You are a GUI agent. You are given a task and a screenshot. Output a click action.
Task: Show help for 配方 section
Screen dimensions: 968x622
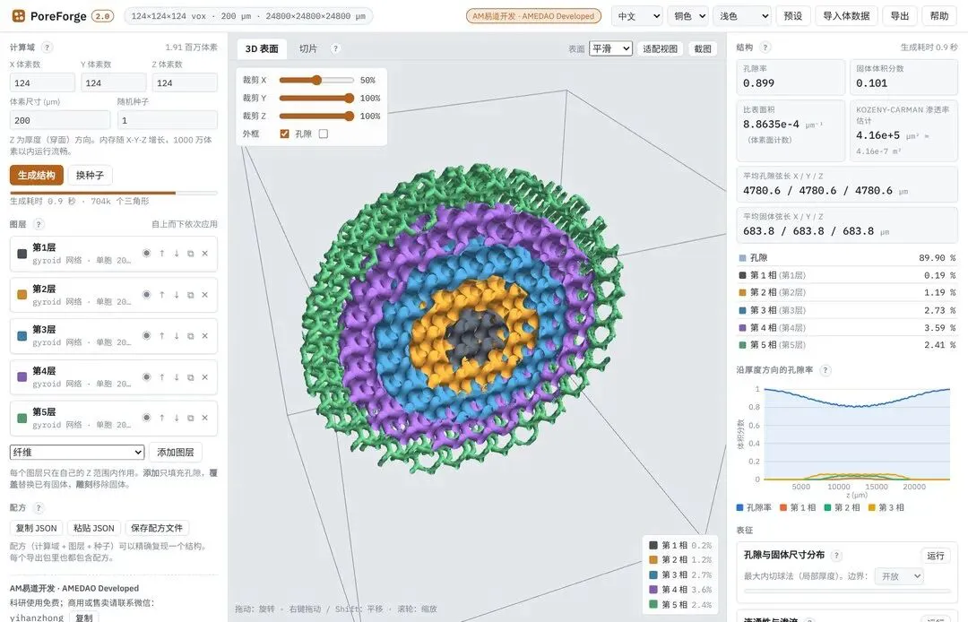[39, 508]
